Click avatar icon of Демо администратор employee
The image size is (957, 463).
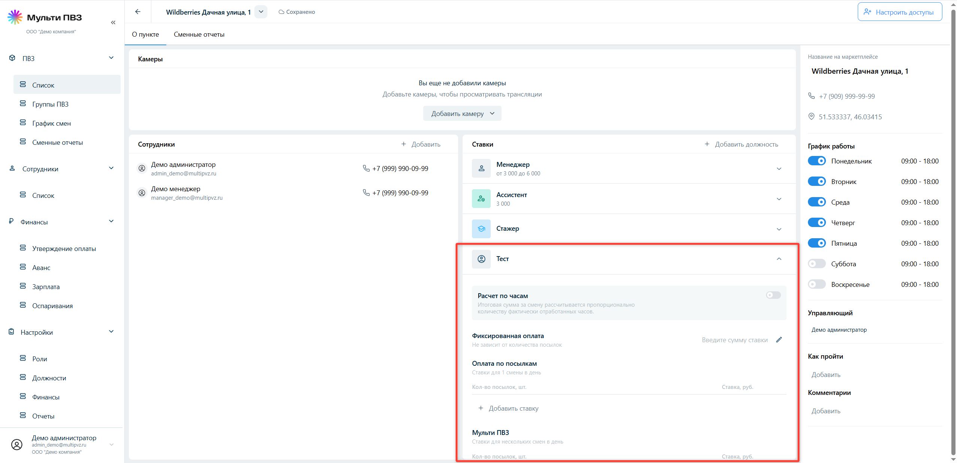tap(142, 168)
